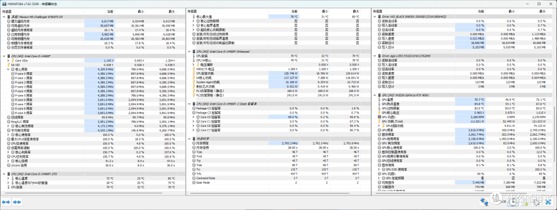Click lightning icon beside VDDQ TX 电压
This screenshot has width=557, height=210.
pyautogui.click(x=193, y=69)
